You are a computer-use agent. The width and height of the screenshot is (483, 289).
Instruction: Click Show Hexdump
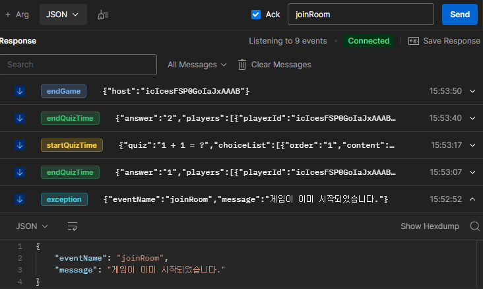click(430, 226)
